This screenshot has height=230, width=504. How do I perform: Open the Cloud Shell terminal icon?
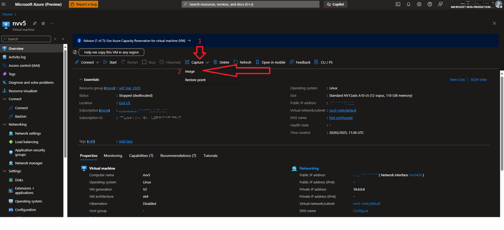coord(398,4)
